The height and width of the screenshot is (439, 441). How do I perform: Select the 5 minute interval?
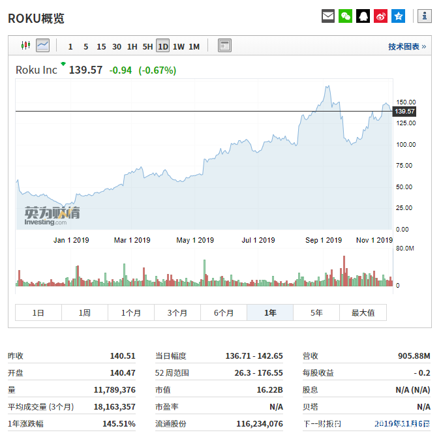click(85, 46)
